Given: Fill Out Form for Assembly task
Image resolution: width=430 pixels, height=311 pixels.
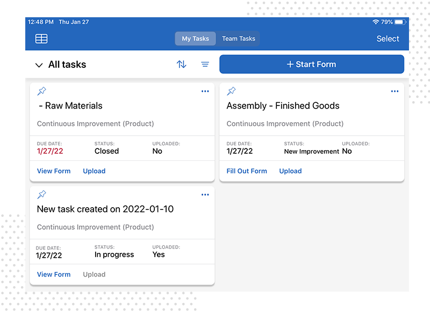Looking at the screenshot, I should [x=247, y=171].
